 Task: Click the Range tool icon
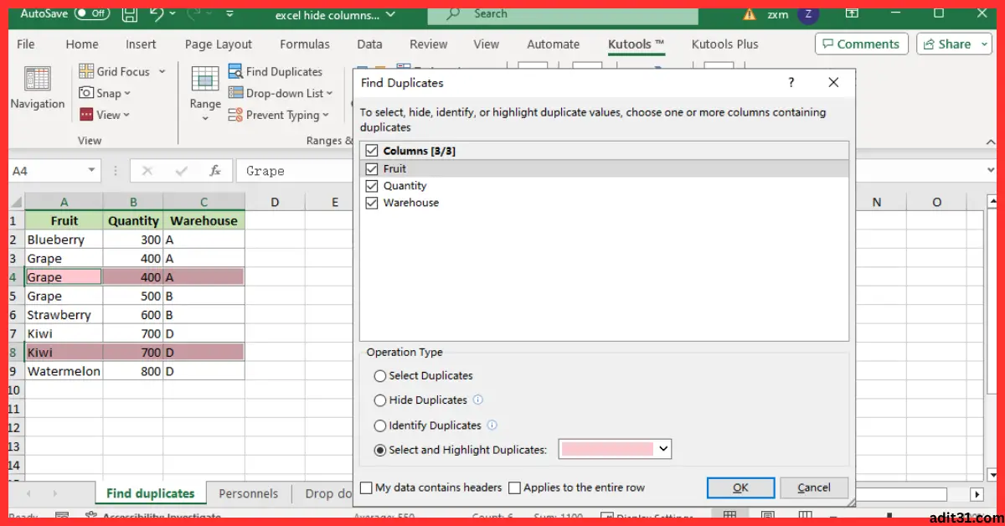click(x=205, y=79)
